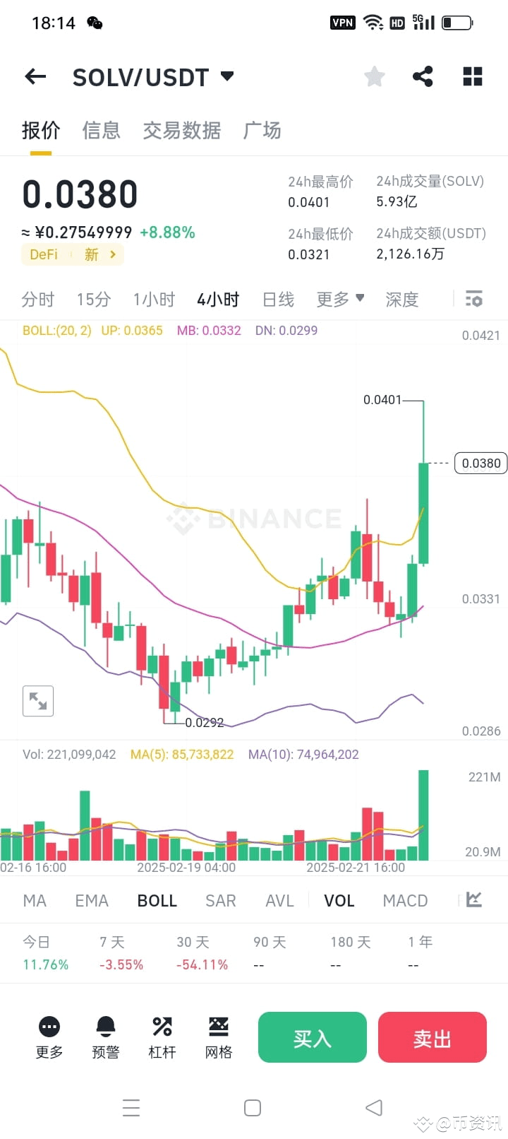
Task: Open 更多 options with the ellipsis icon
Action: pyautogui.click(x=49, y=1037)
